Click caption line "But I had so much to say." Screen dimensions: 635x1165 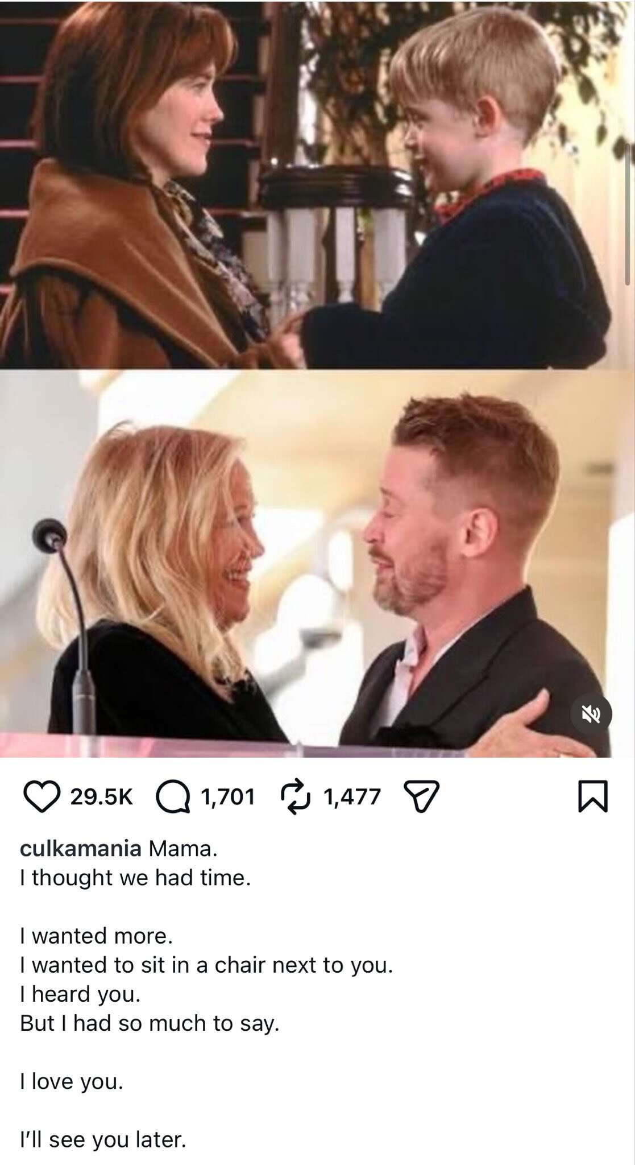click(x=150, y=1023)
